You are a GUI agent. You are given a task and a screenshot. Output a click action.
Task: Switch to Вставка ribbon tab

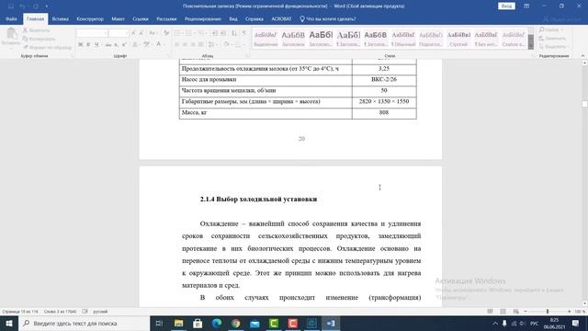[60, 18]
